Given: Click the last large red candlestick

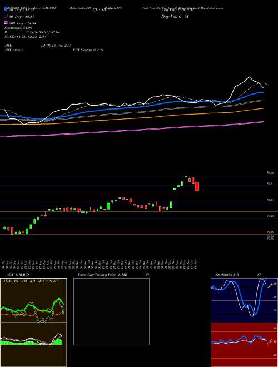Looking at the screenshot, I should pos(197,186).
